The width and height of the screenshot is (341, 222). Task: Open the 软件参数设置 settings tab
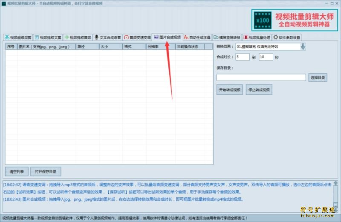point(287,37)
